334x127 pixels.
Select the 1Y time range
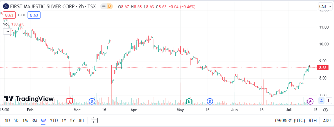click(64, 121)
